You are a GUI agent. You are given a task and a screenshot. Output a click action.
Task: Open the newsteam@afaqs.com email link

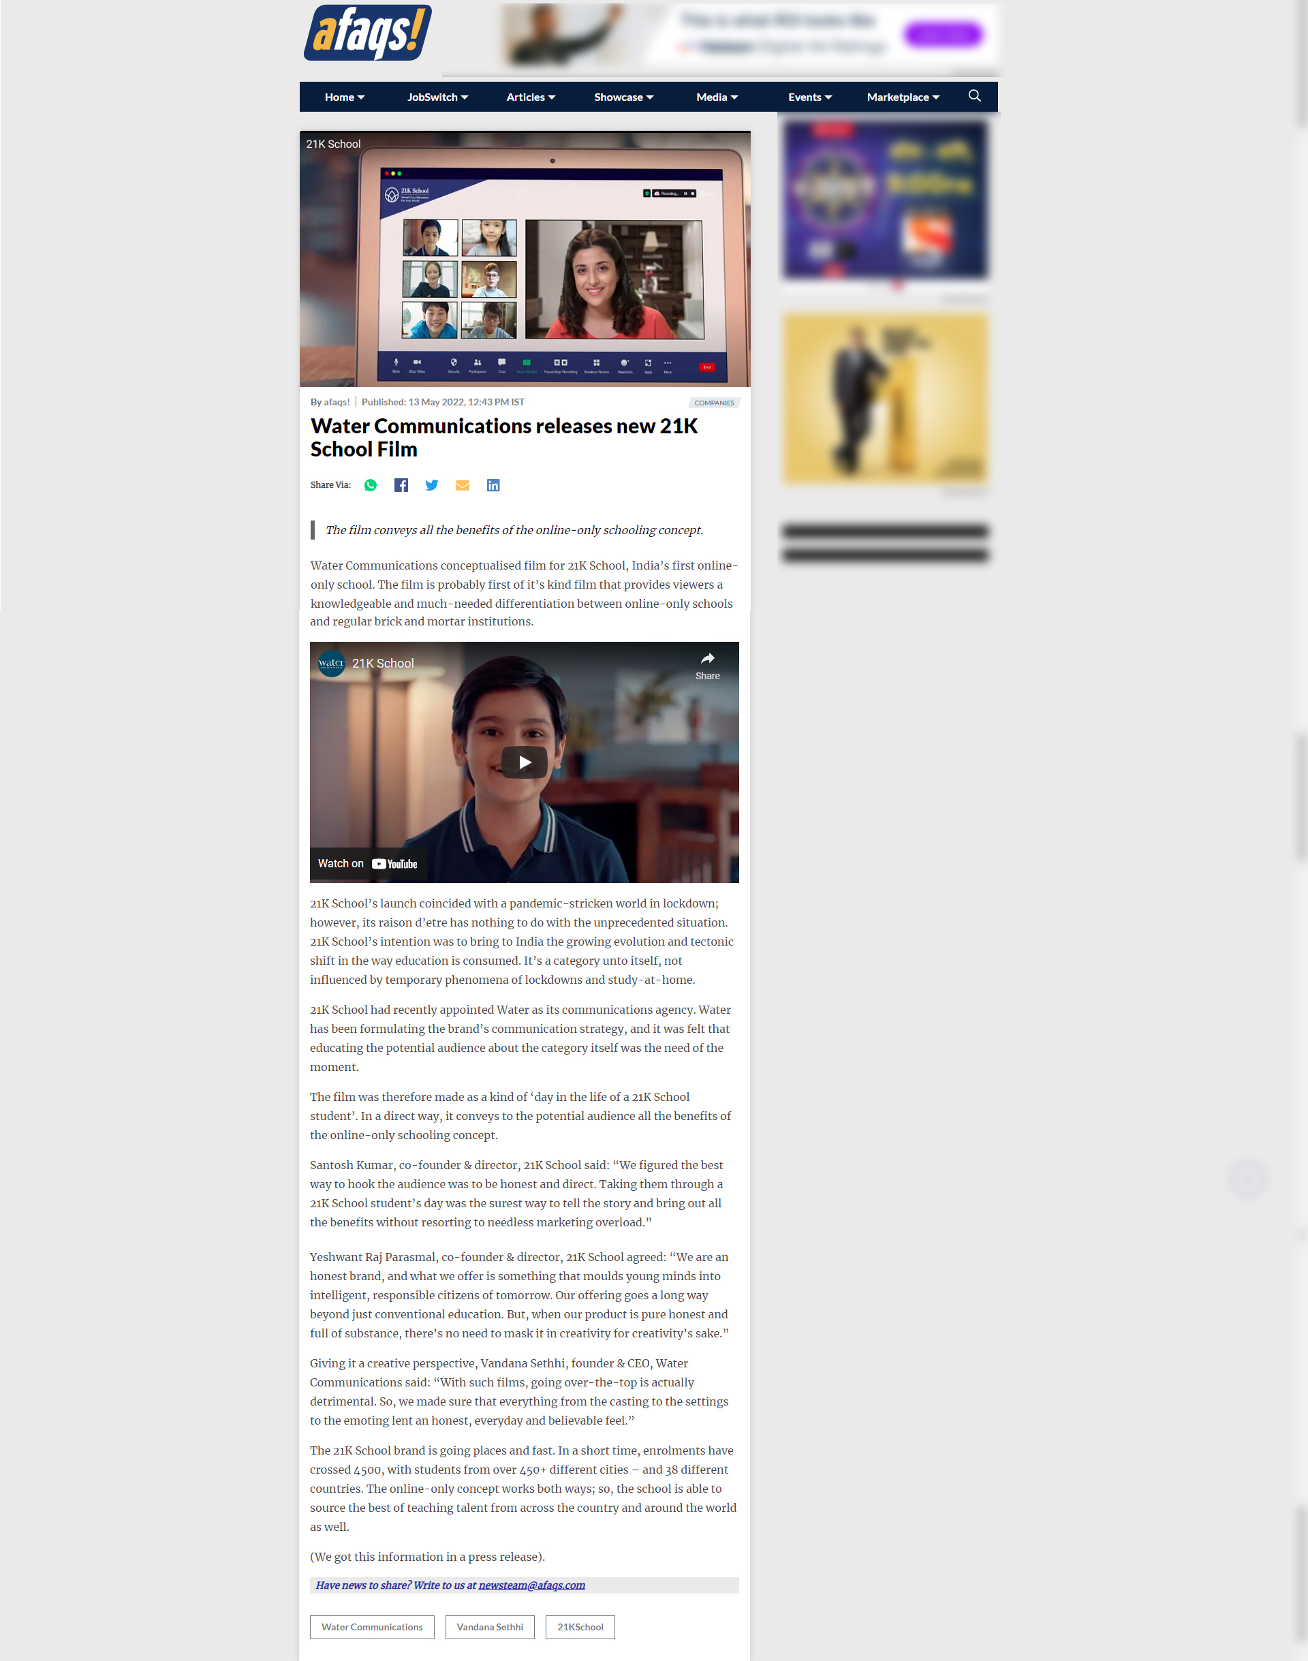531,1585
